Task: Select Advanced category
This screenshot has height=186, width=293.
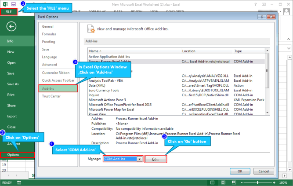Action: (x=49, y=65)
